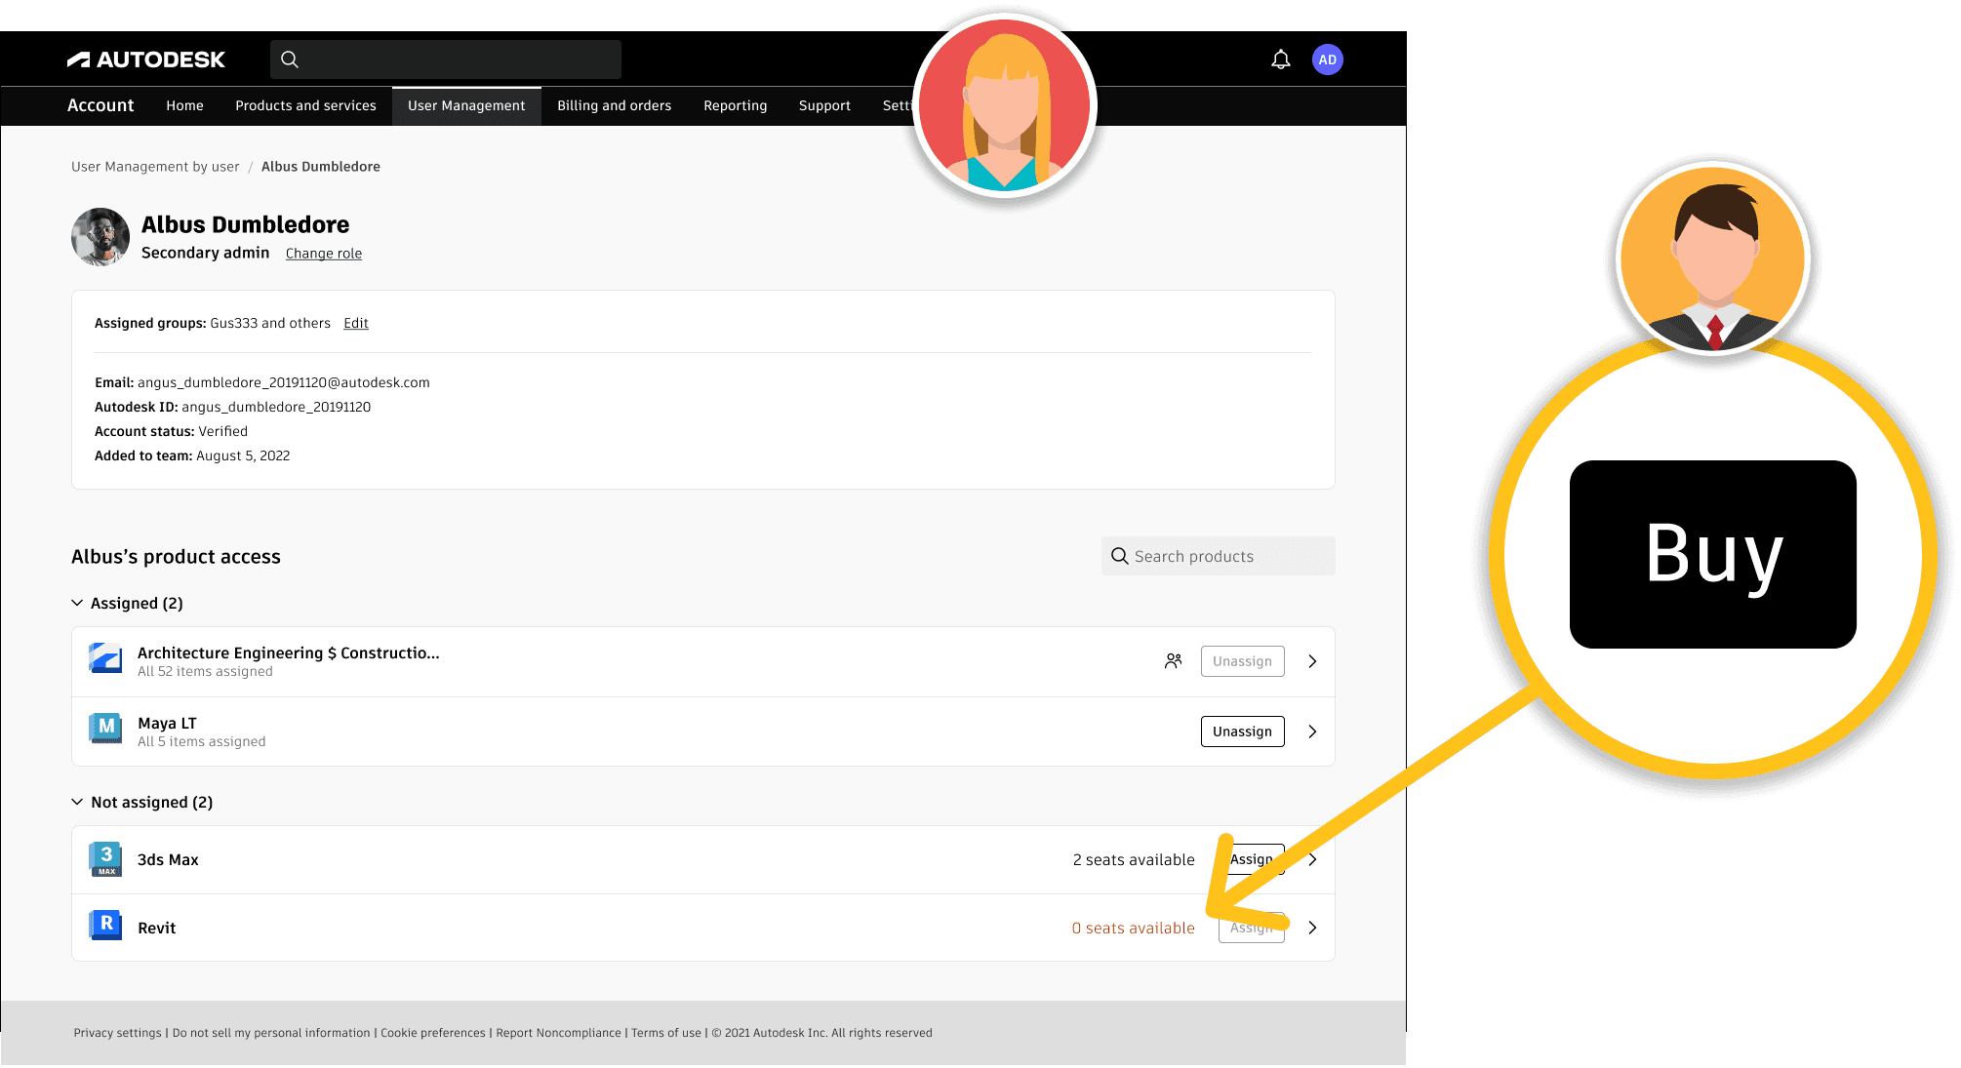Expand Maya LT row chevron
1961x1068 pixels.
(1312, 732)
